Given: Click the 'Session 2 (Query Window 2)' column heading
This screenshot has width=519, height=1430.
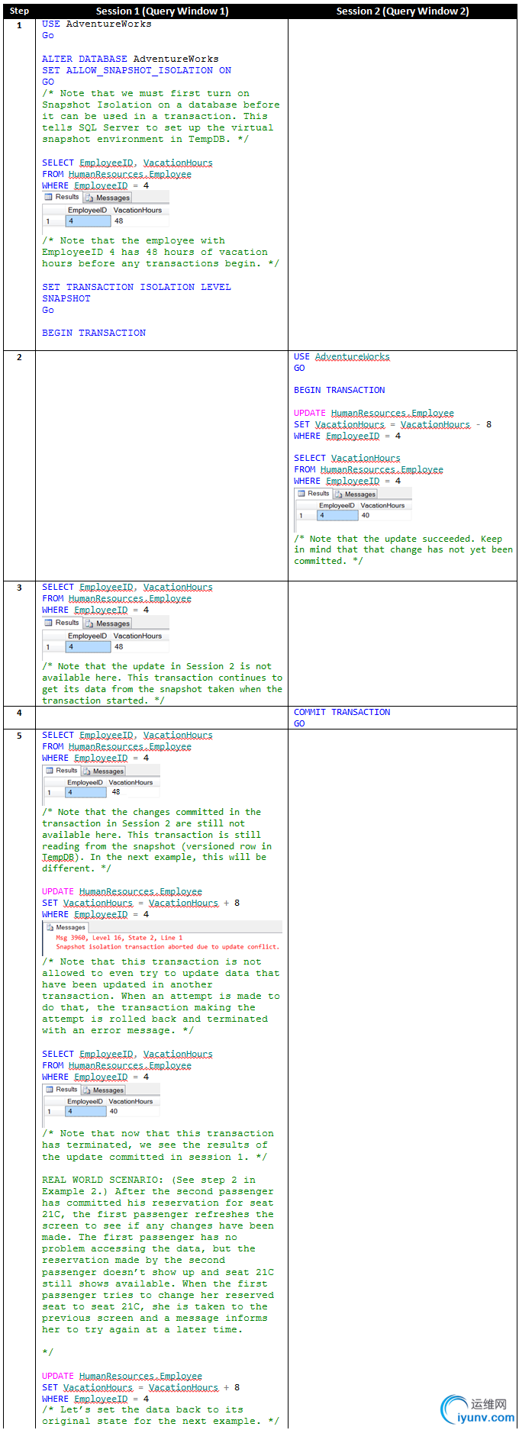Looking at the screenshot, I should point(402,11).
